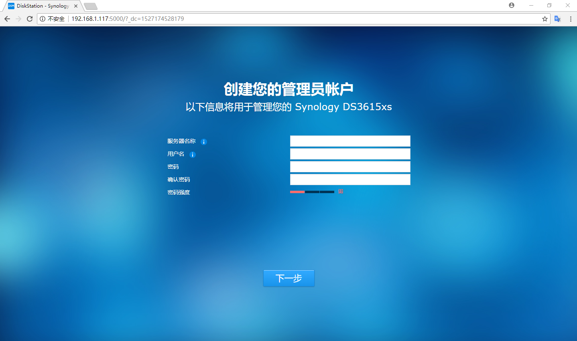Focus the 用户名 input field
The image size is (577, 341).
pos(350,154)
